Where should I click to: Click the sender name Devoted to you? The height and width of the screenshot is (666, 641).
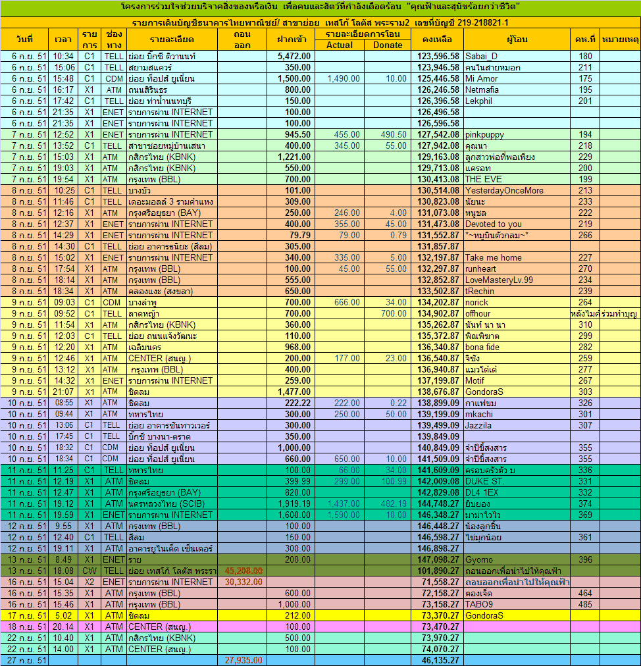(493, 224)
